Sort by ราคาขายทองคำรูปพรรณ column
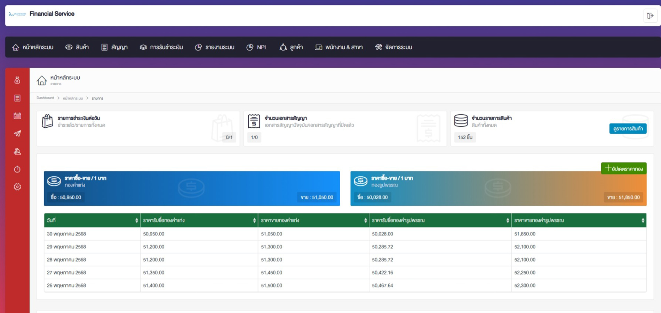The image size is (661, 313). click(x=643, y=220)
